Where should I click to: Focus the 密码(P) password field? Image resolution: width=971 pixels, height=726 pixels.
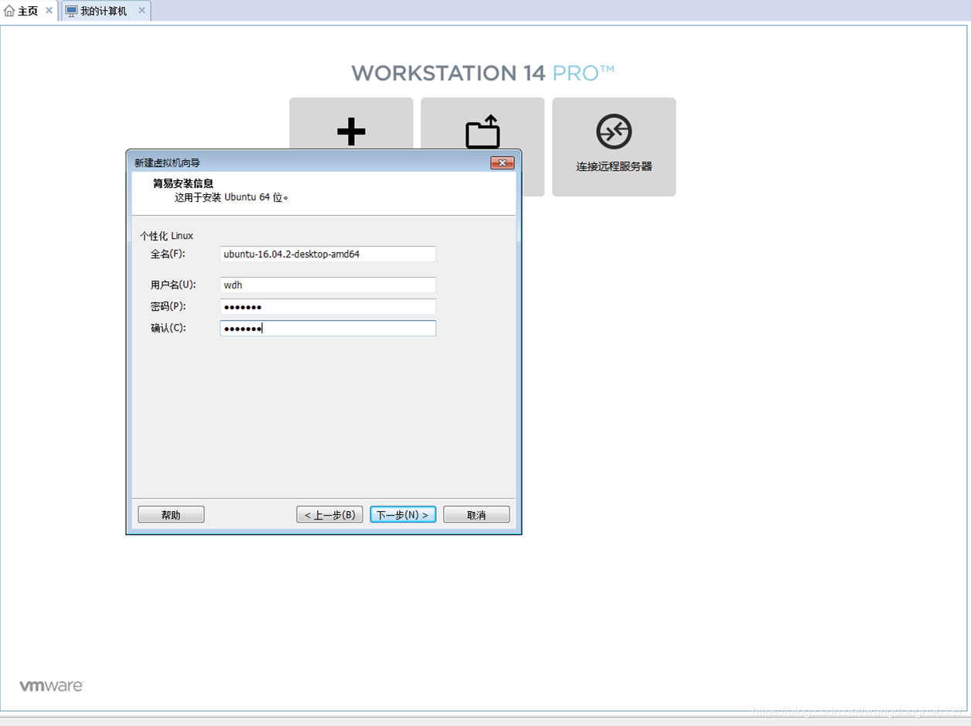coord(328,306)
